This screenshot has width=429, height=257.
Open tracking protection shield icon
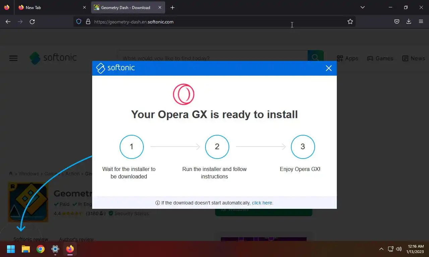coord(79,22)
